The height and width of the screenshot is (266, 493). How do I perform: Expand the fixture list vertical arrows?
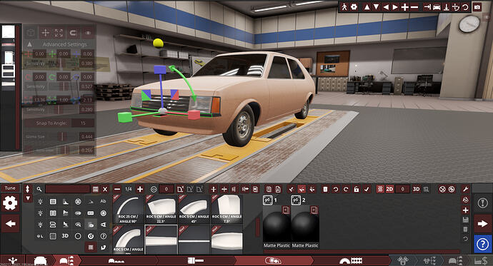pyautogui.click(x=28, y=189)
